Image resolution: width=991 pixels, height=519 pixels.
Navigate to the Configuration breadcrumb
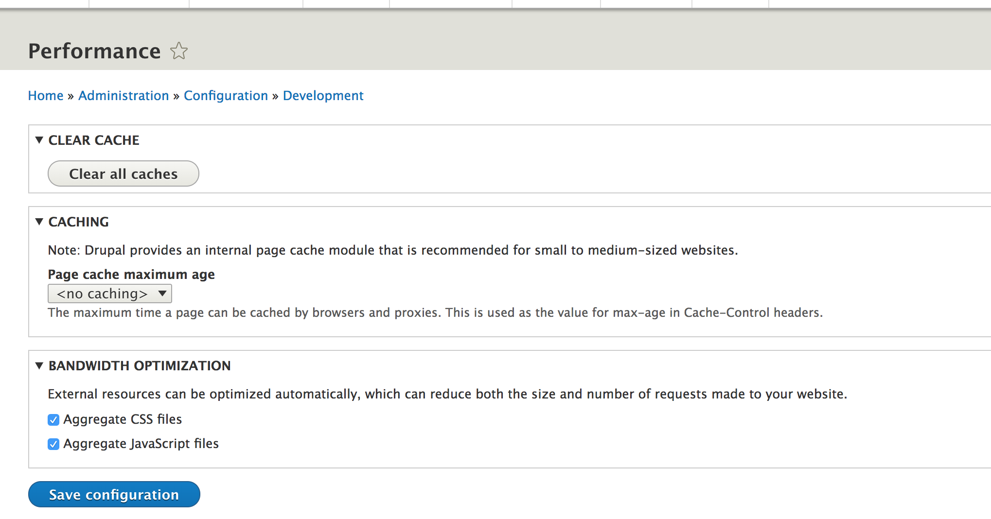226,96
